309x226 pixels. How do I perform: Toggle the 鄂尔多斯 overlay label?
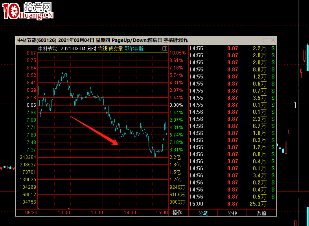(134, 49)
